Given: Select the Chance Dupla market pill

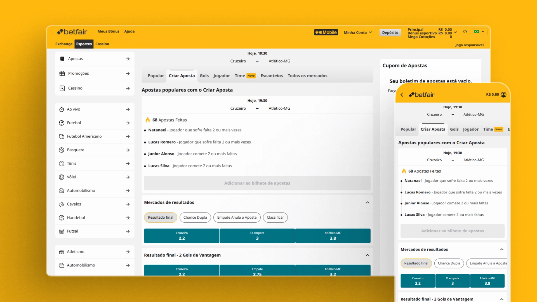Looking at the screenshot, I should tap(195, 217).
